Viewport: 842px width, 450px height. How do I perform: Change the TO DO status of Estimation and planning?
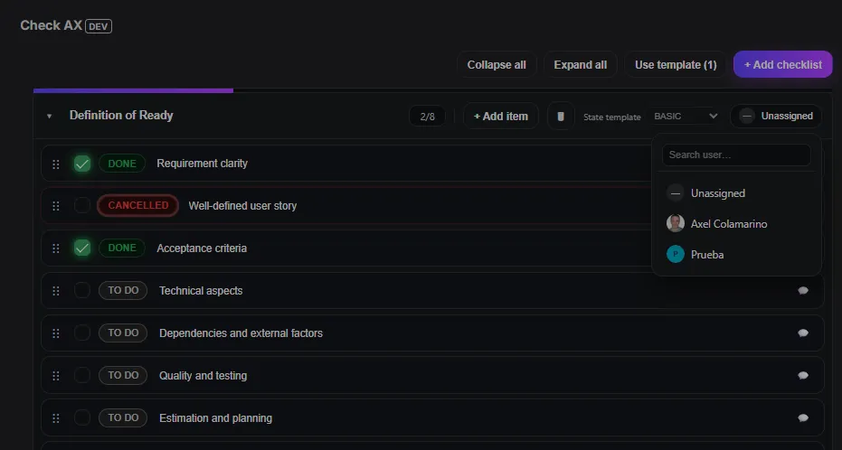[x=123, y=417]
